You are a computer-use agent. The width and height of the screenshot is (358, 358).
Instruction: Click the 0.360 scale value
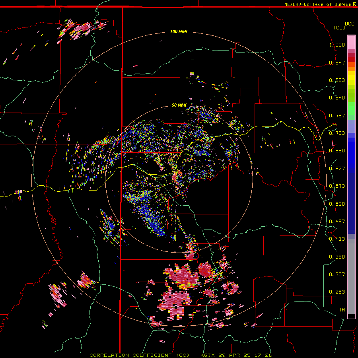click(x=337, y=257)
